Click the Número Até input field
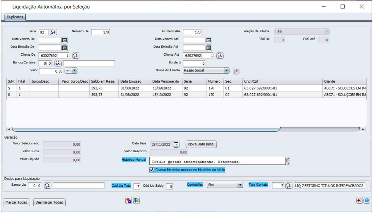The width and height of the screenshot is (373, 213). [x=192, y=32]
